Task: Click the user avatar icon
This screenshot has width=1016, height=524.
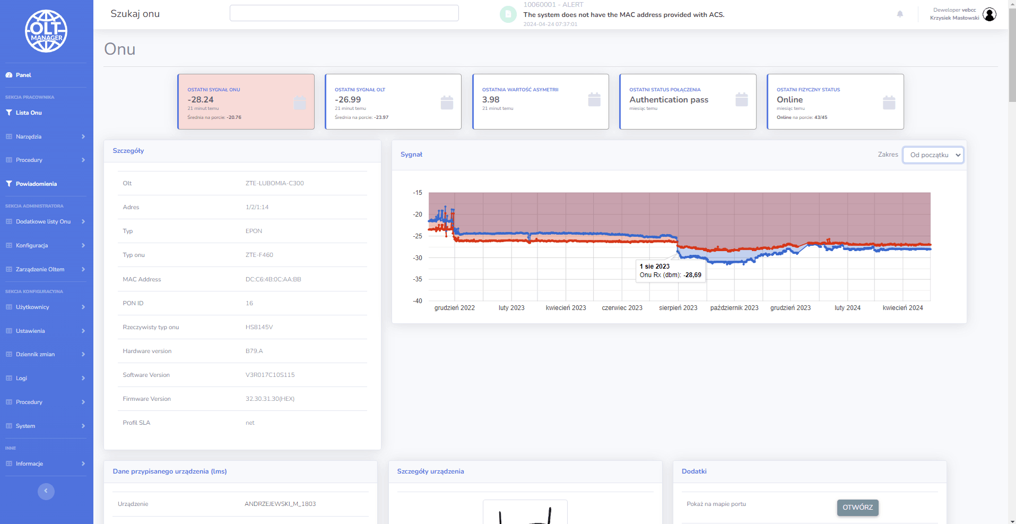Action: (989, 14)
